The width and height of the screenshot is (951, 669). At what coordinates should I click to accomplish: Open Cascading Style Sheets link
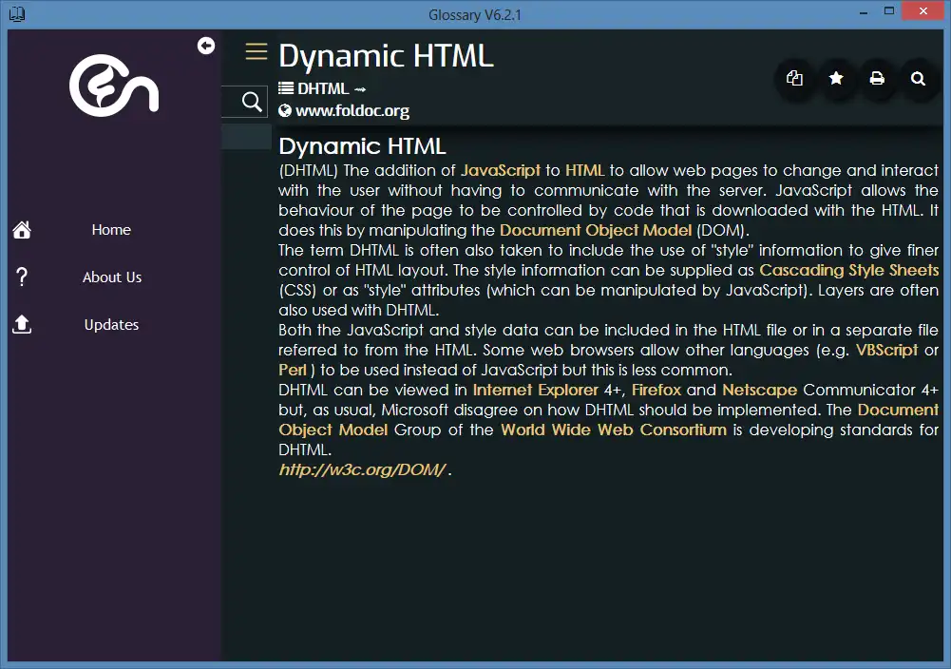click(849, 271)
